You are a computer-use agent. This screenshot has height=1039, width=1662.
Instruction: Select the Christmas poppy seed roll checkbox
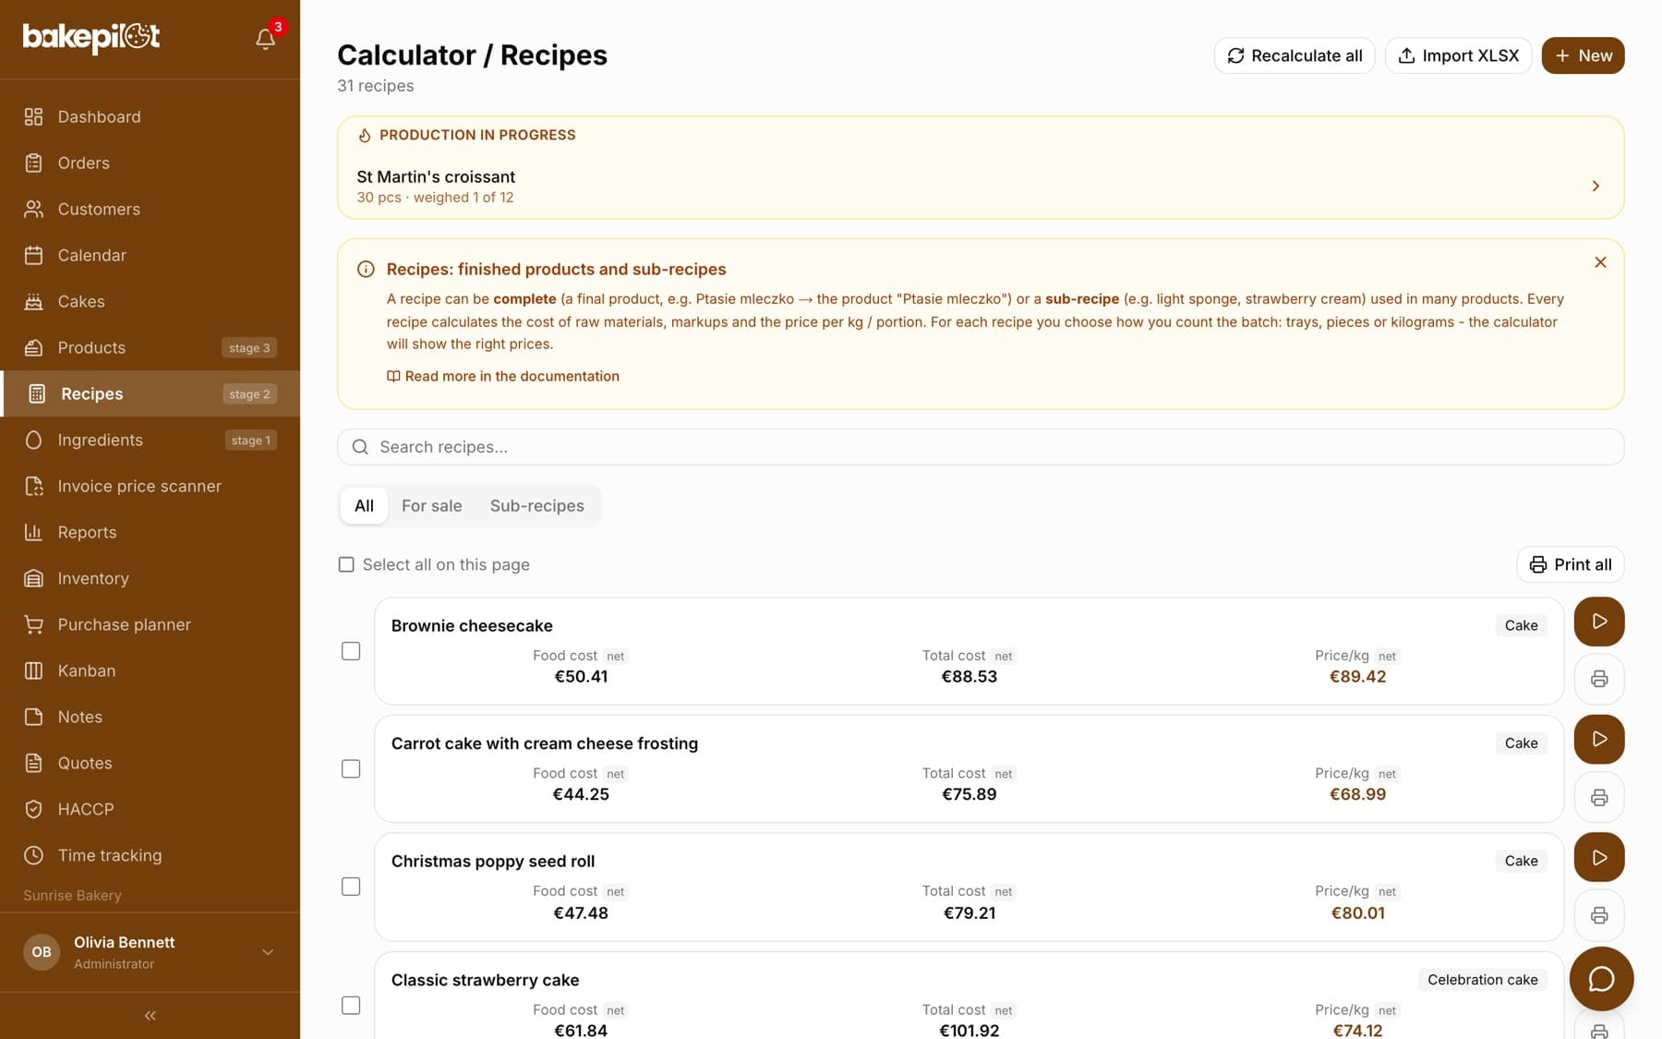pos(351,887)
